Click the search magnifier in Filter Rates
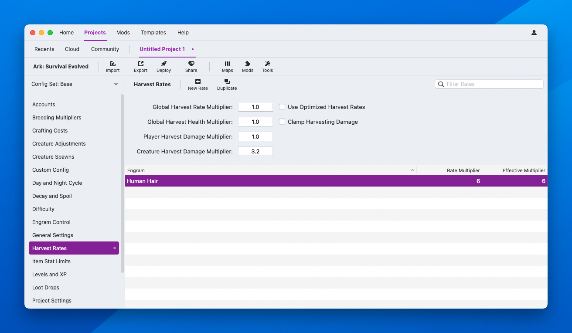 click(x=441, y=84)
